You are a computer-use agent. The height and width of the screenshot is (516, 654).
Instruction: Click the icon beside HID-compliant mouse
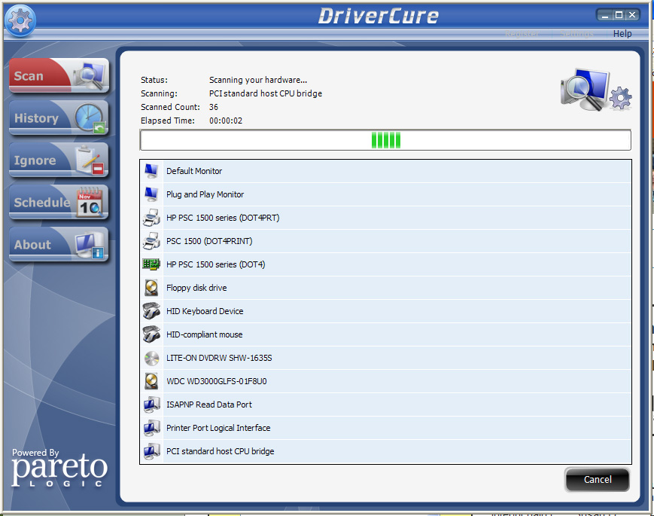coord(151,334)
